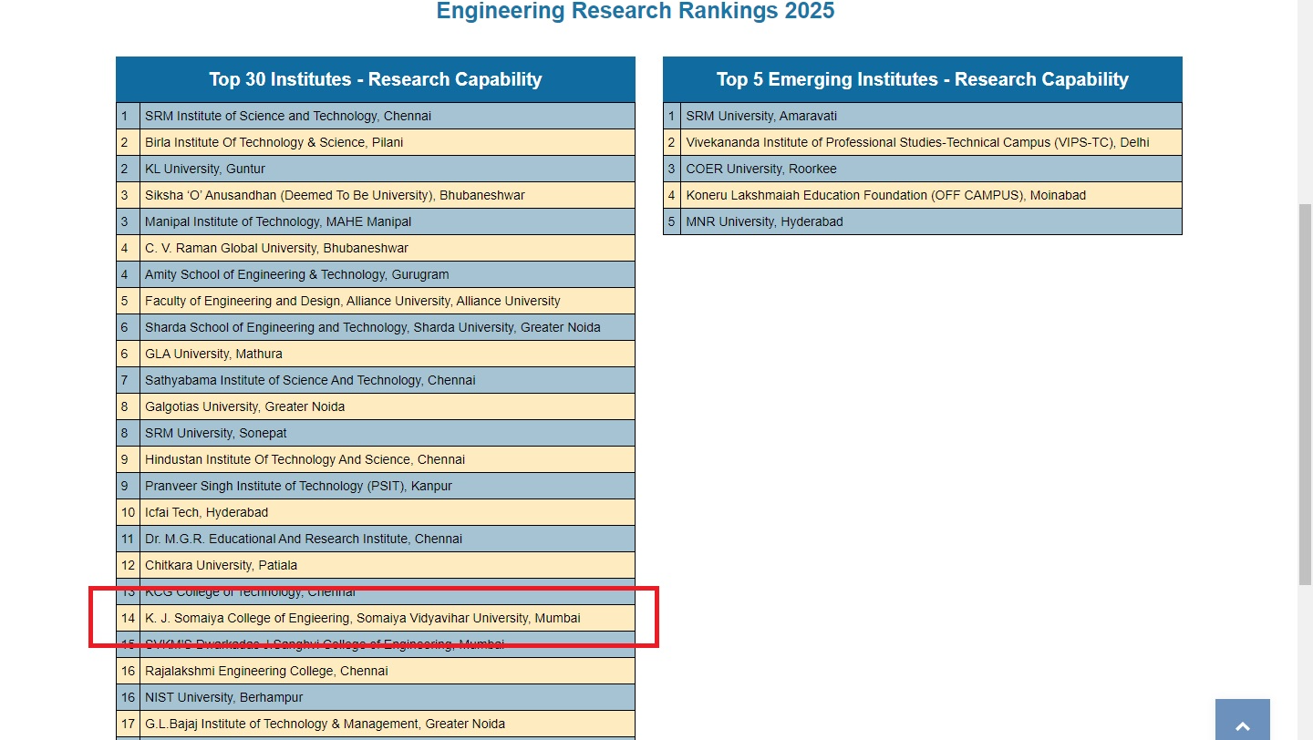Click the KL University, Guntur row
The width and height of the screenshot is (1313, 740).
[x=376, y=169]
